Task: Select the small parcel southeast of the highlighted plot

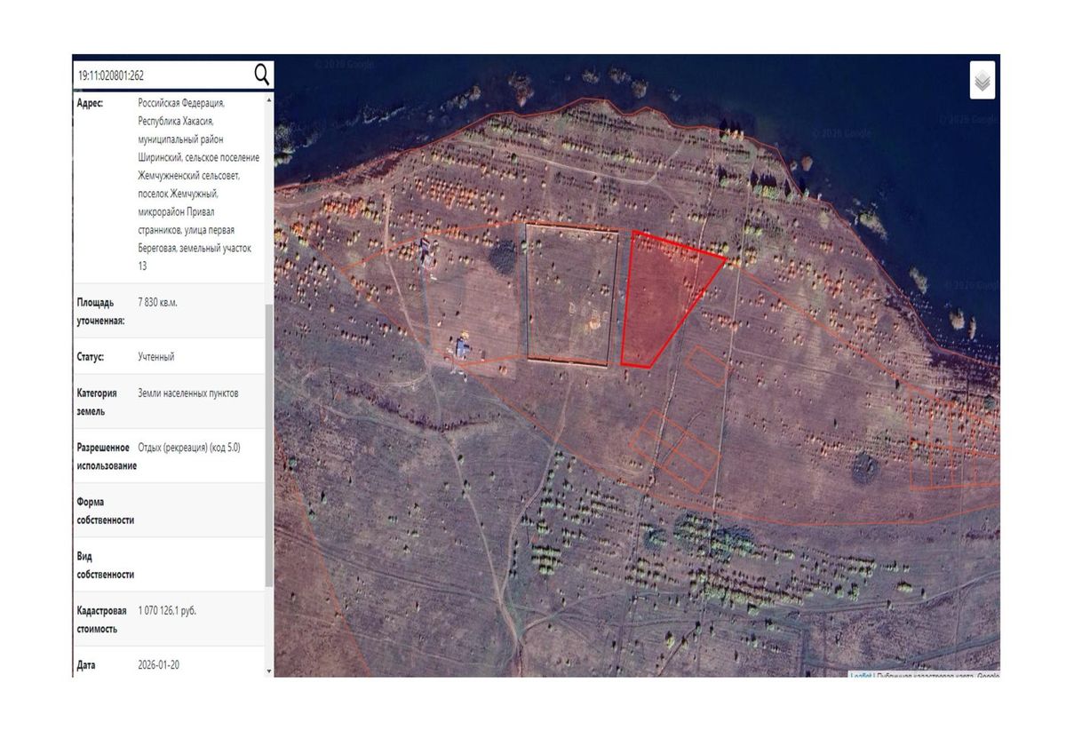Action: click(x=707, y=365)
